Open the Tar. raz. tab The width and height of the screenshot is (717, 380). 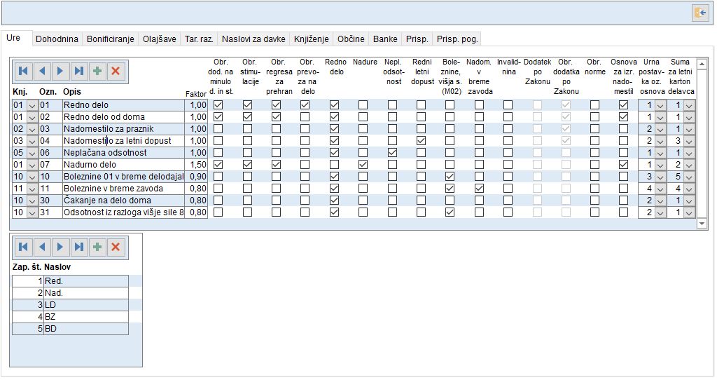tap(199, 39)
